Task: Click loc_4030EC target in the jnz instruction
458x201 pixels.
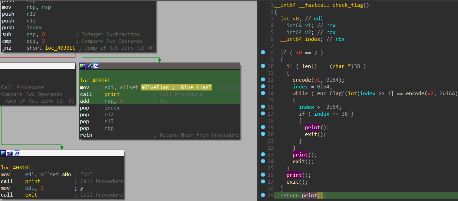Action: 60,48
